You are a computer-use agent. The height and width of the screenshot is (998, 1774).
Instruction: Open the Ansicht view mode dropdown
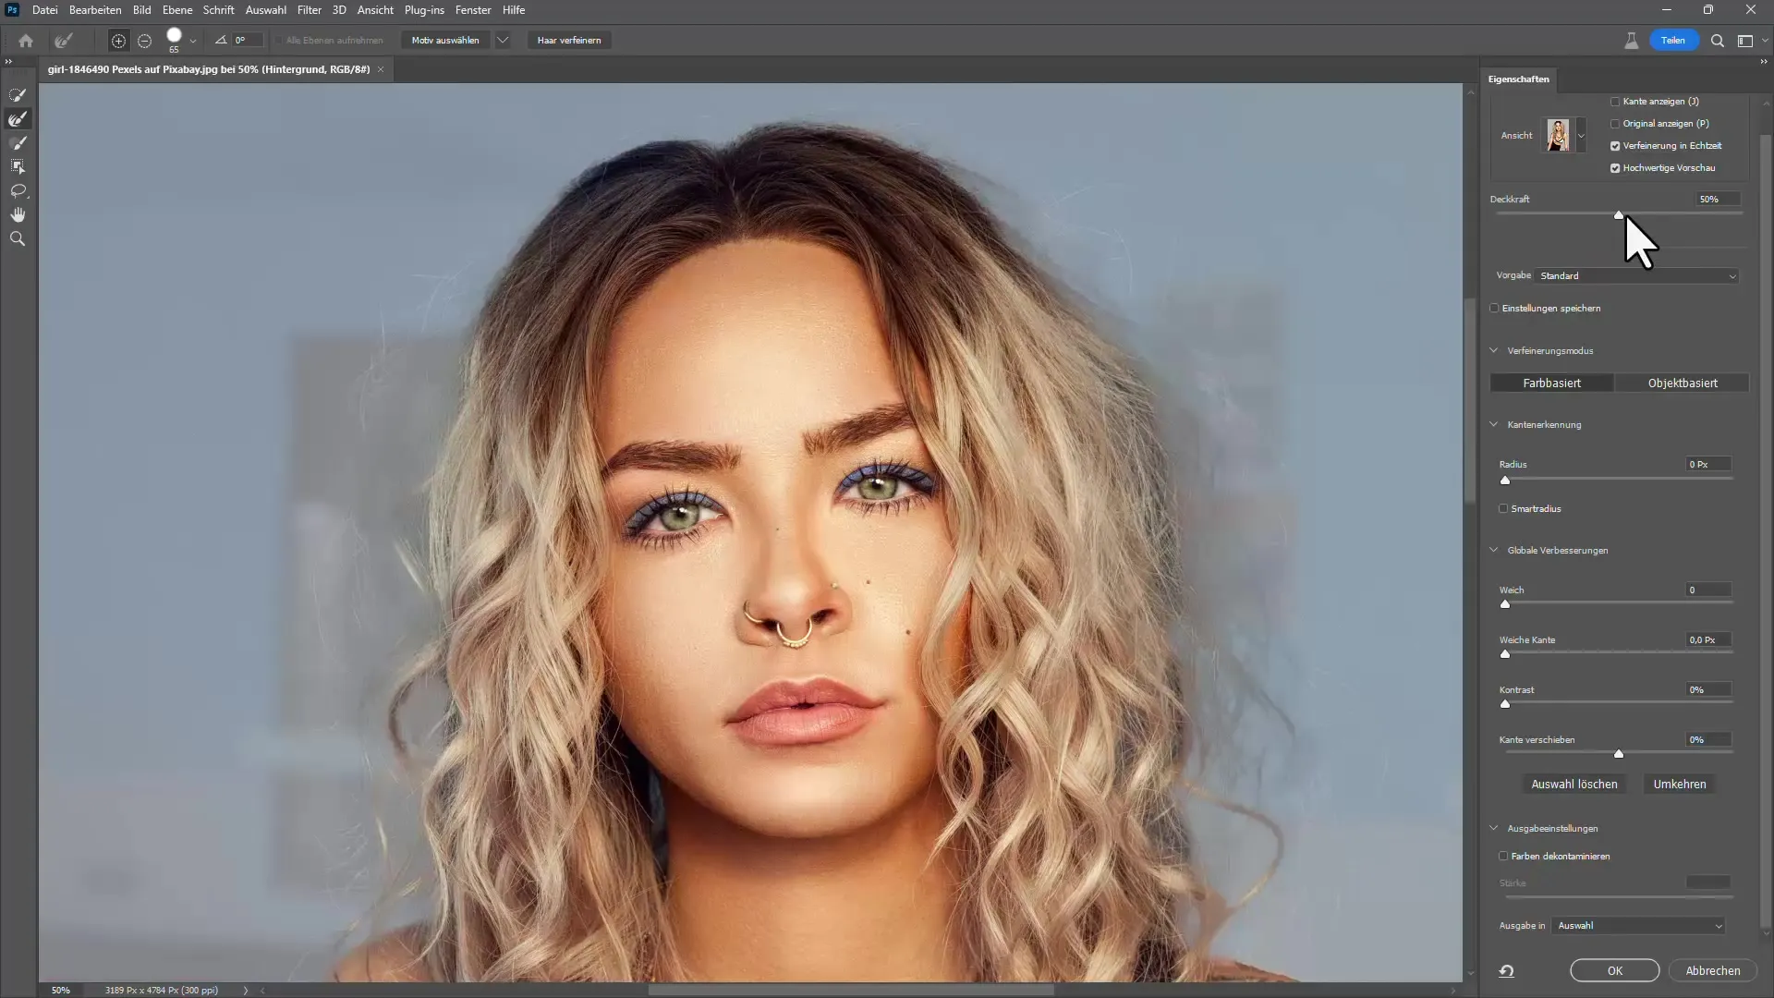point(1581,136)
